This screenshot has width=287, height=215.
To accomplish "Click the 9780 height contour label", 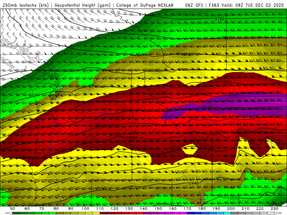I will tap(220, 19).
